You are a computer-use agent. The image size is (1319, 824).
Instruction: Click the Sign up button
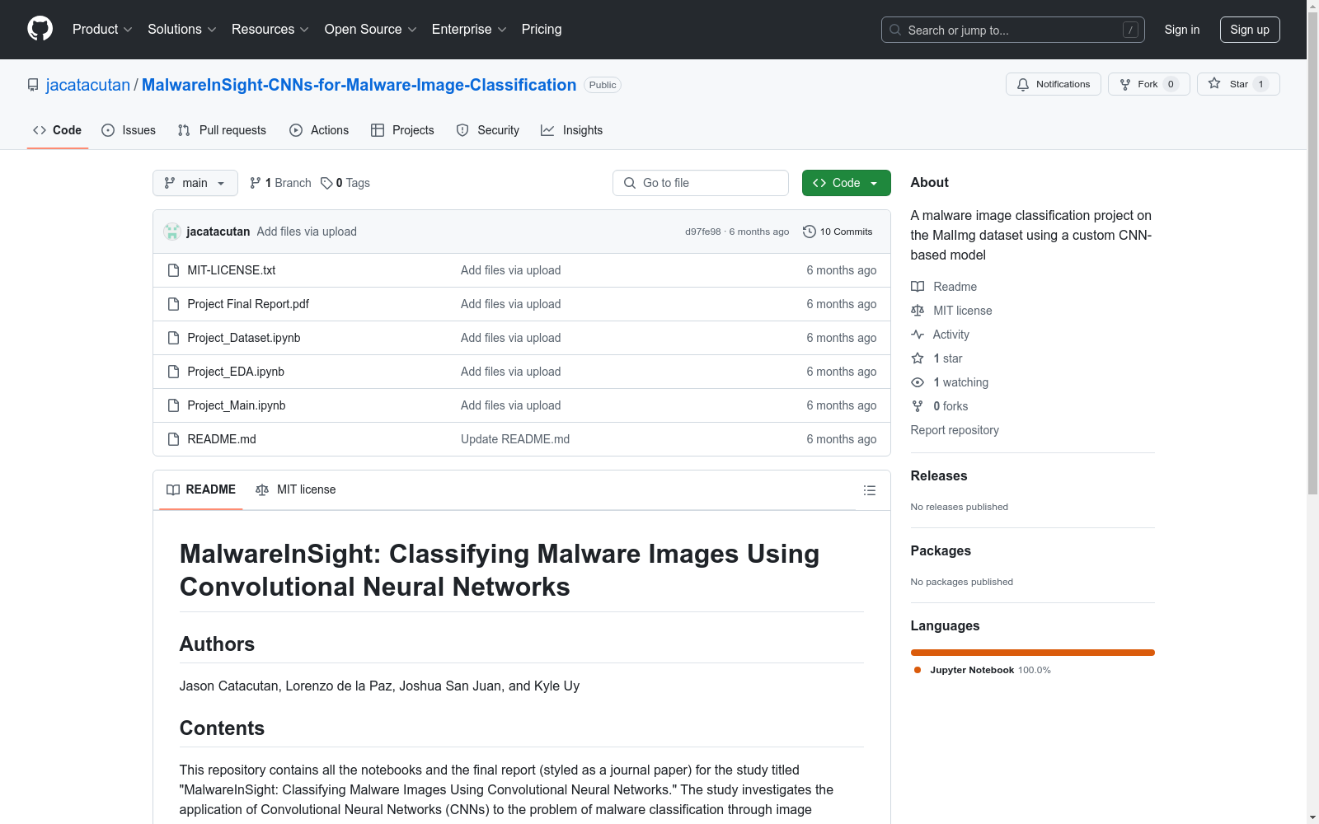click(x=1250, y=30)
